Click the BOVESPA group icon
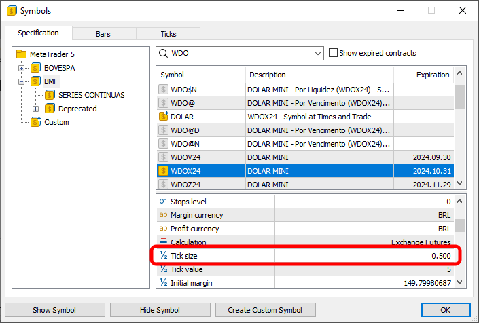 (x=35, y=68)
